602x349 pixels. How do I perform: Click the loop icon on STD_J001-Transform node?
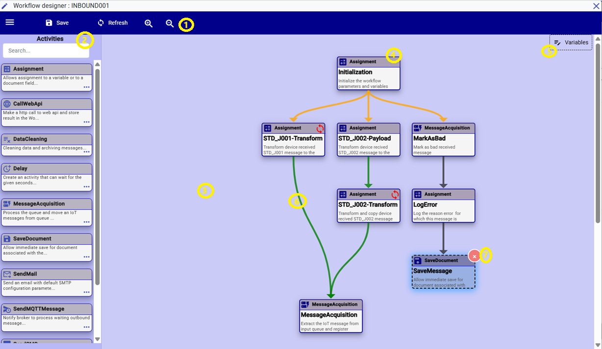[x=320, y=128]
